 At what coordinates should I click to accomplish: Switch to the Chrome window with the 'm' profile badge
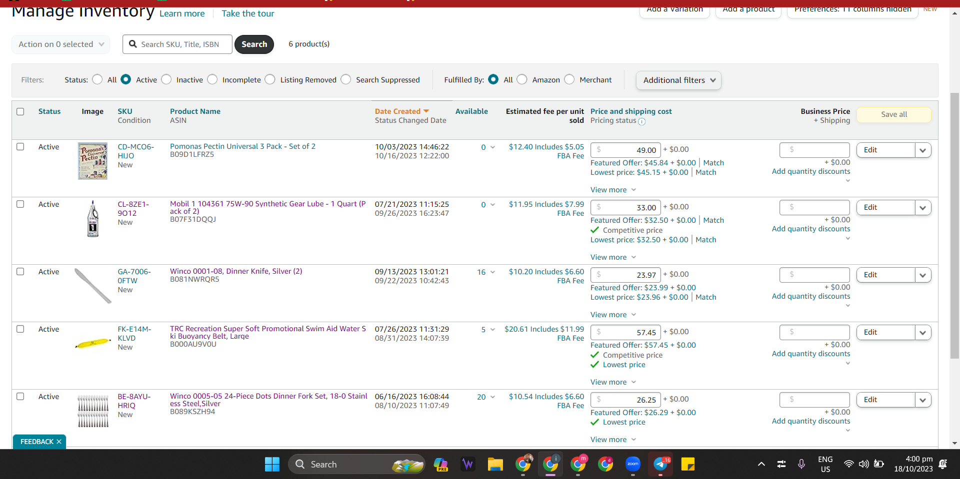[578, 465]
